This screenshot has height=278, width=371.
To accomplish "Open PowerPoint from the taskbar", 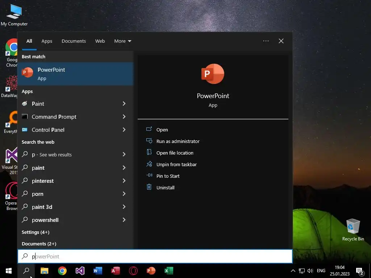I will point(151,271).
